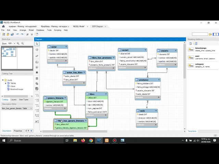This screenshot has height=164, width=219.
Task: Collapse the mydb schema node
Action: [3, 80]
